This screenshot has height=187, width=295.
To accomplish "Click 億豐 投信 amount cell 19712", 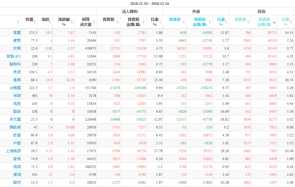I will [267, 33].
